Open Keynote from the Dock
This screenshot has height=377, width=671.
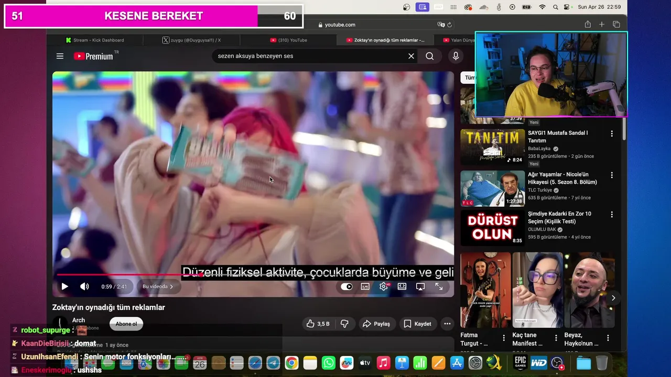click(402, 363)
